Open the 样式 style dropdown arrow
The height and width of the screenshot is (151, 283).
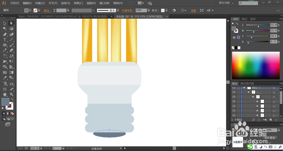166,10
